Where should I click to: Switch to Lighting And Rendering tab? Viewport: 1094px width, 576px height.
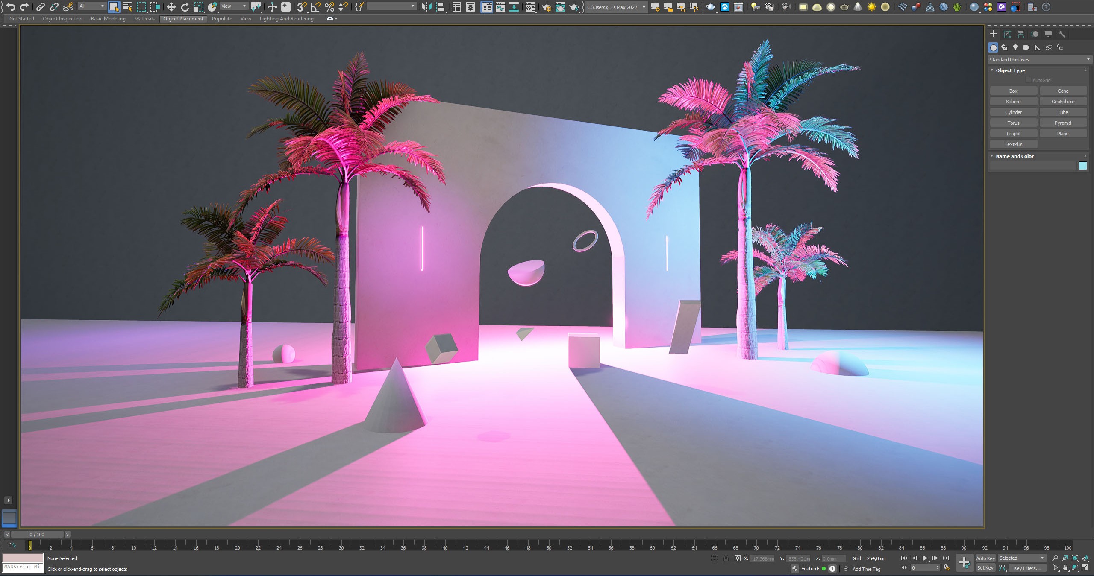coord(286,19)
